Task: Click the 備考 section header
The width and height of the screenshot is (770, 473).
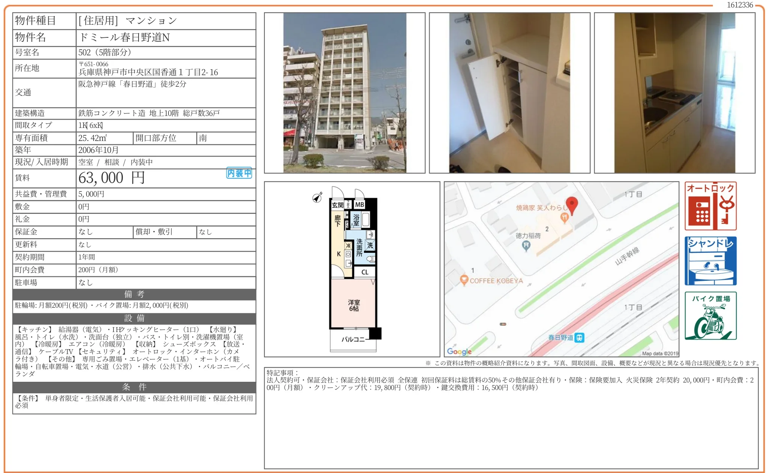Action: pos(134,294)
